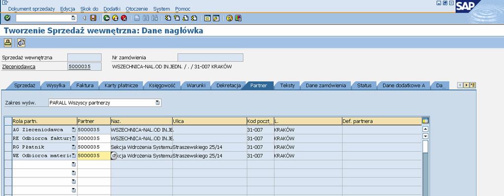
Task: Switch to the Warunki tab
Action: click(196, 85)
